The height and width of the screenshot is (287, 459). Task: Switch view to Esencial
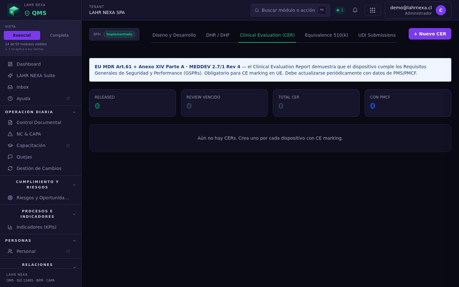22,35
